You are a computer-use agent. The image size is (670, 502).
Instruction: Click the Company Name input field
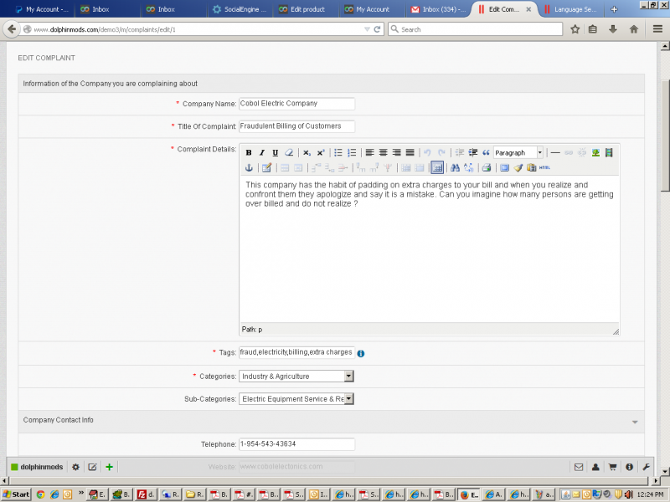pyautogui.click(x=296, y=104)
